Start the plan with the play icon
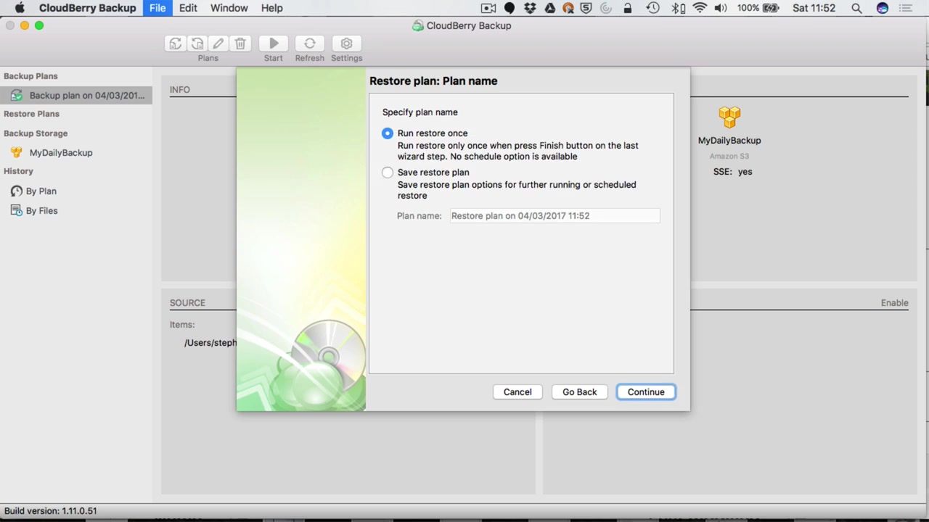 [x=274, y=43]
